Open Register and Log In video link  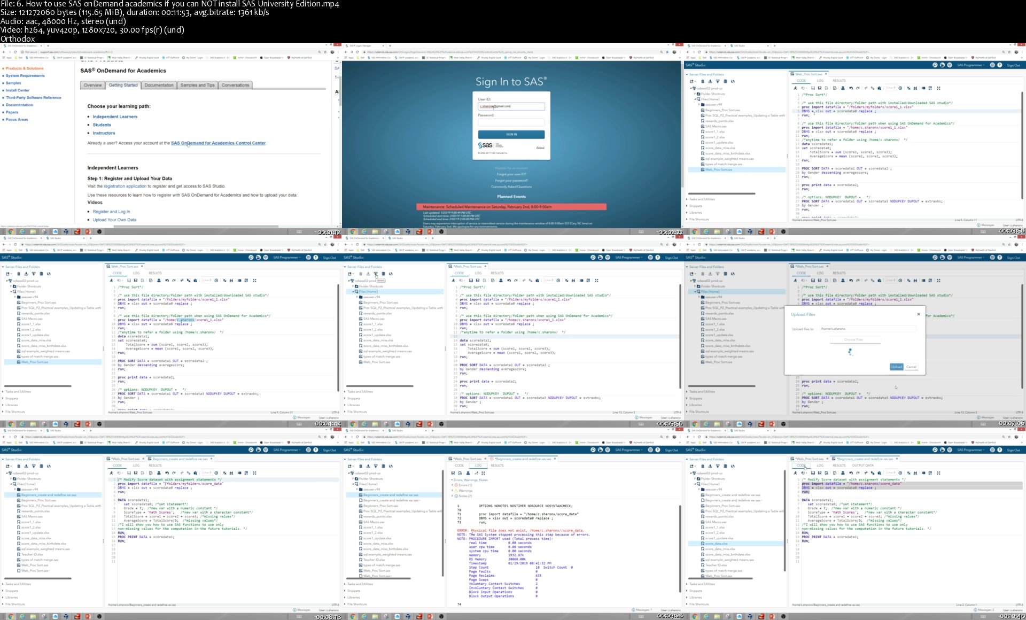[111, 212]
